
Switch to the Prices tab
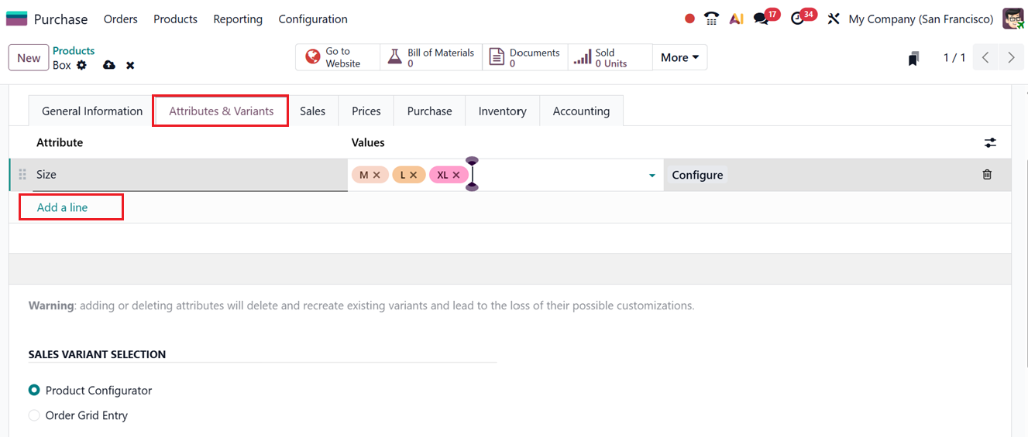point(366,111)
